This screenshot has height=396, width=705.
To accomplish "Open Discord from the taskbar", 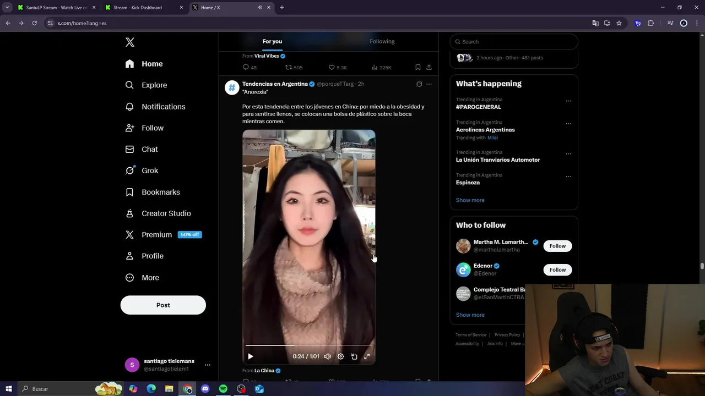I will click(x=205, y=389).
